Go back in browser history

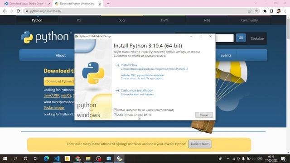pos(5,11)
